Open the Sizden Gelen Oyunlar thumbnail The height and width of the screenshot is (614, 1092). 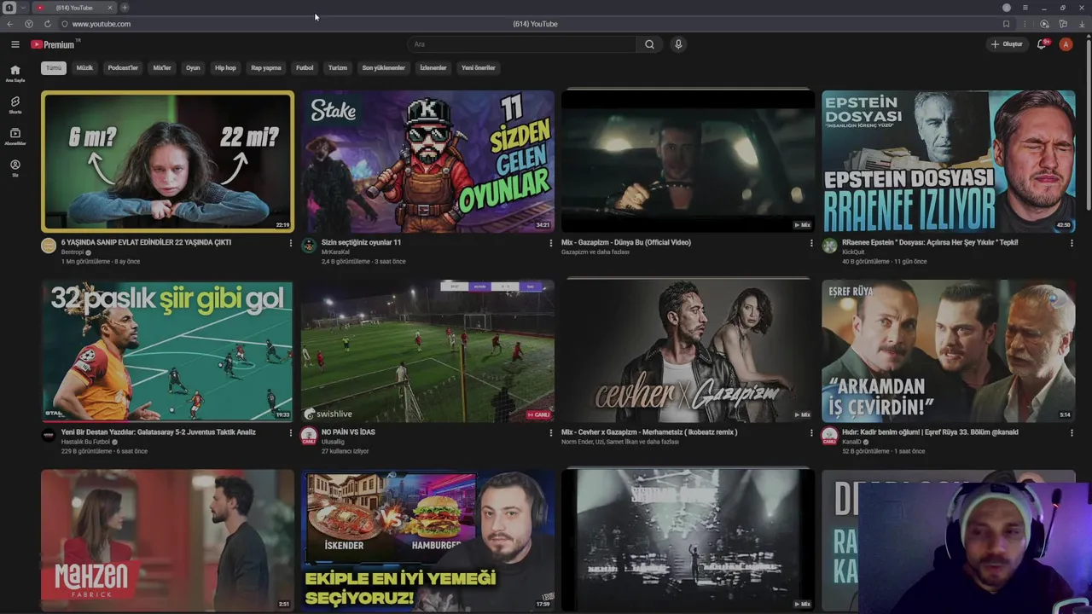coord(427,161)
